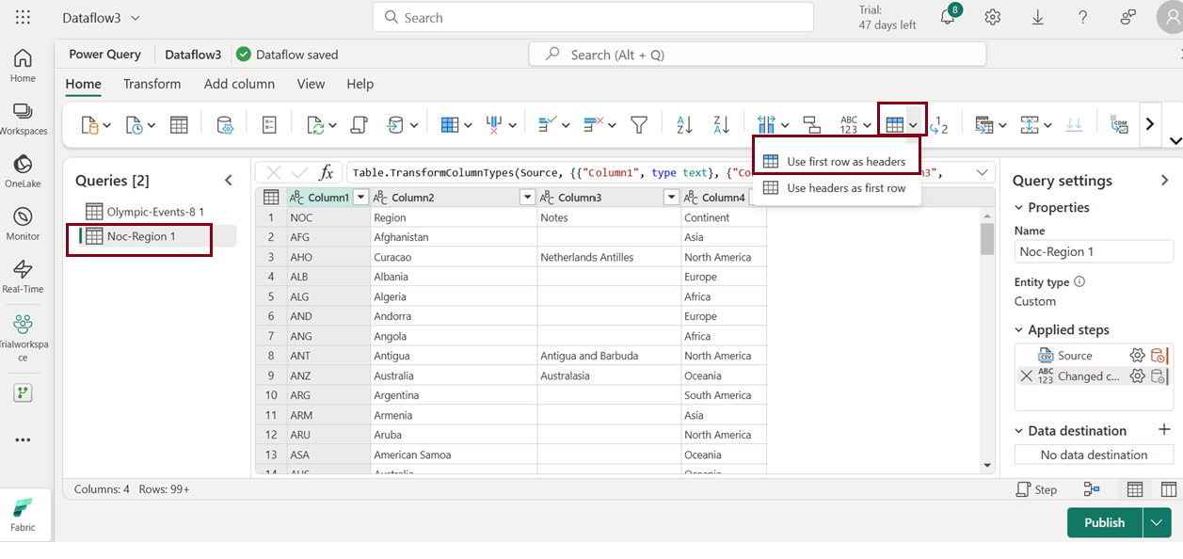Choose Use first row as headers
The width and height of the screenshot is (1183, 559).
837,161
